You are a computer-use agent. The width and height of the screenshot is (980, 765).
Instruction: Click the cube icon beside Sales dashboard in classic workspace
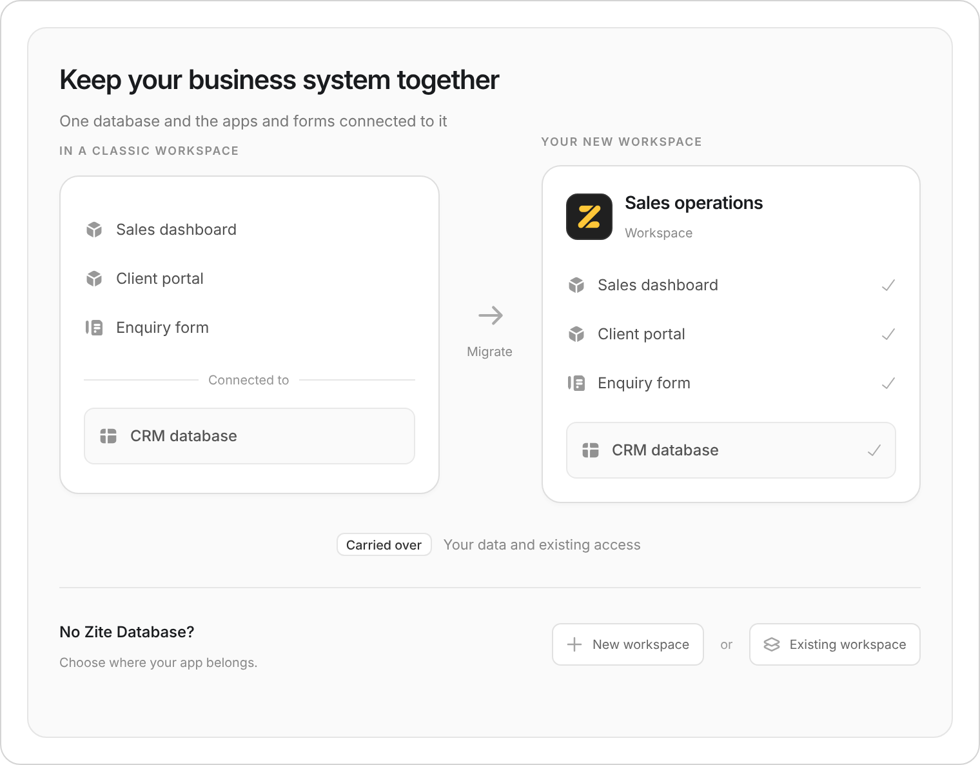94,230
